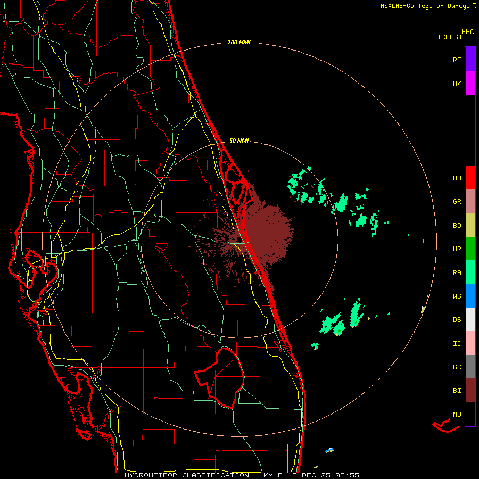Viewport: 479px width, 479px height.
Task: Click the ND legend label
Action: [x=457, y=414]
